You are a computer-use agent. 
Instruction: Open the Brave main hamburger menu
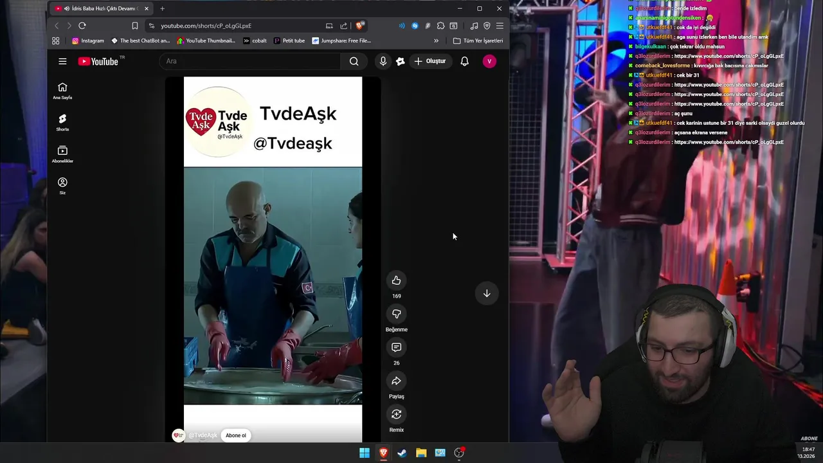tap(500, 26)
